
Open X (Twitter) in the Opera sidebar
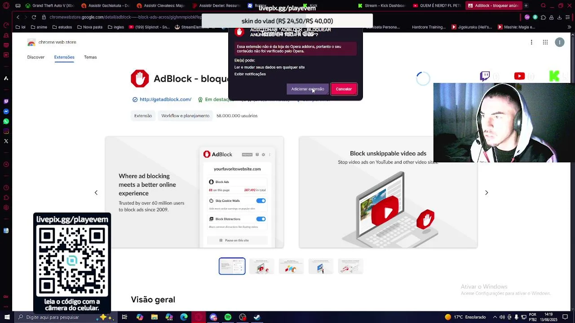pyautogui.click(x=6, y=141)
